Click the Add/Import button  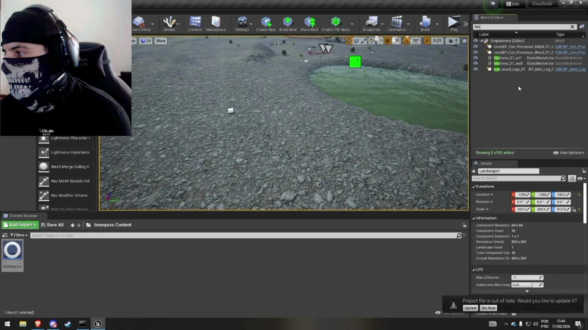point(20,225)
